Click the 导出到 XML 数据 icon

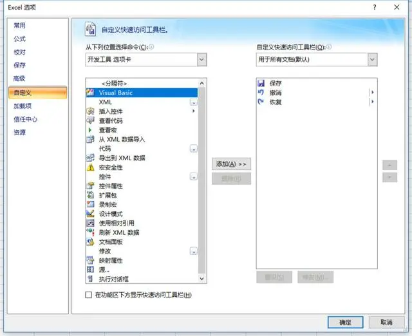[x=90, y=158]
